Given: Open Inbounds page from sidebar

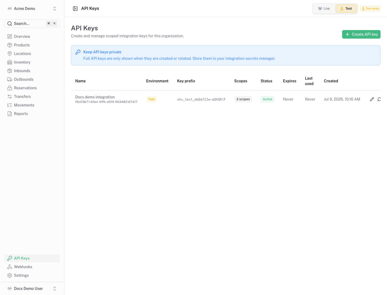Looking at the screenshot, I should pyautogui.click(x=32, y=71).
